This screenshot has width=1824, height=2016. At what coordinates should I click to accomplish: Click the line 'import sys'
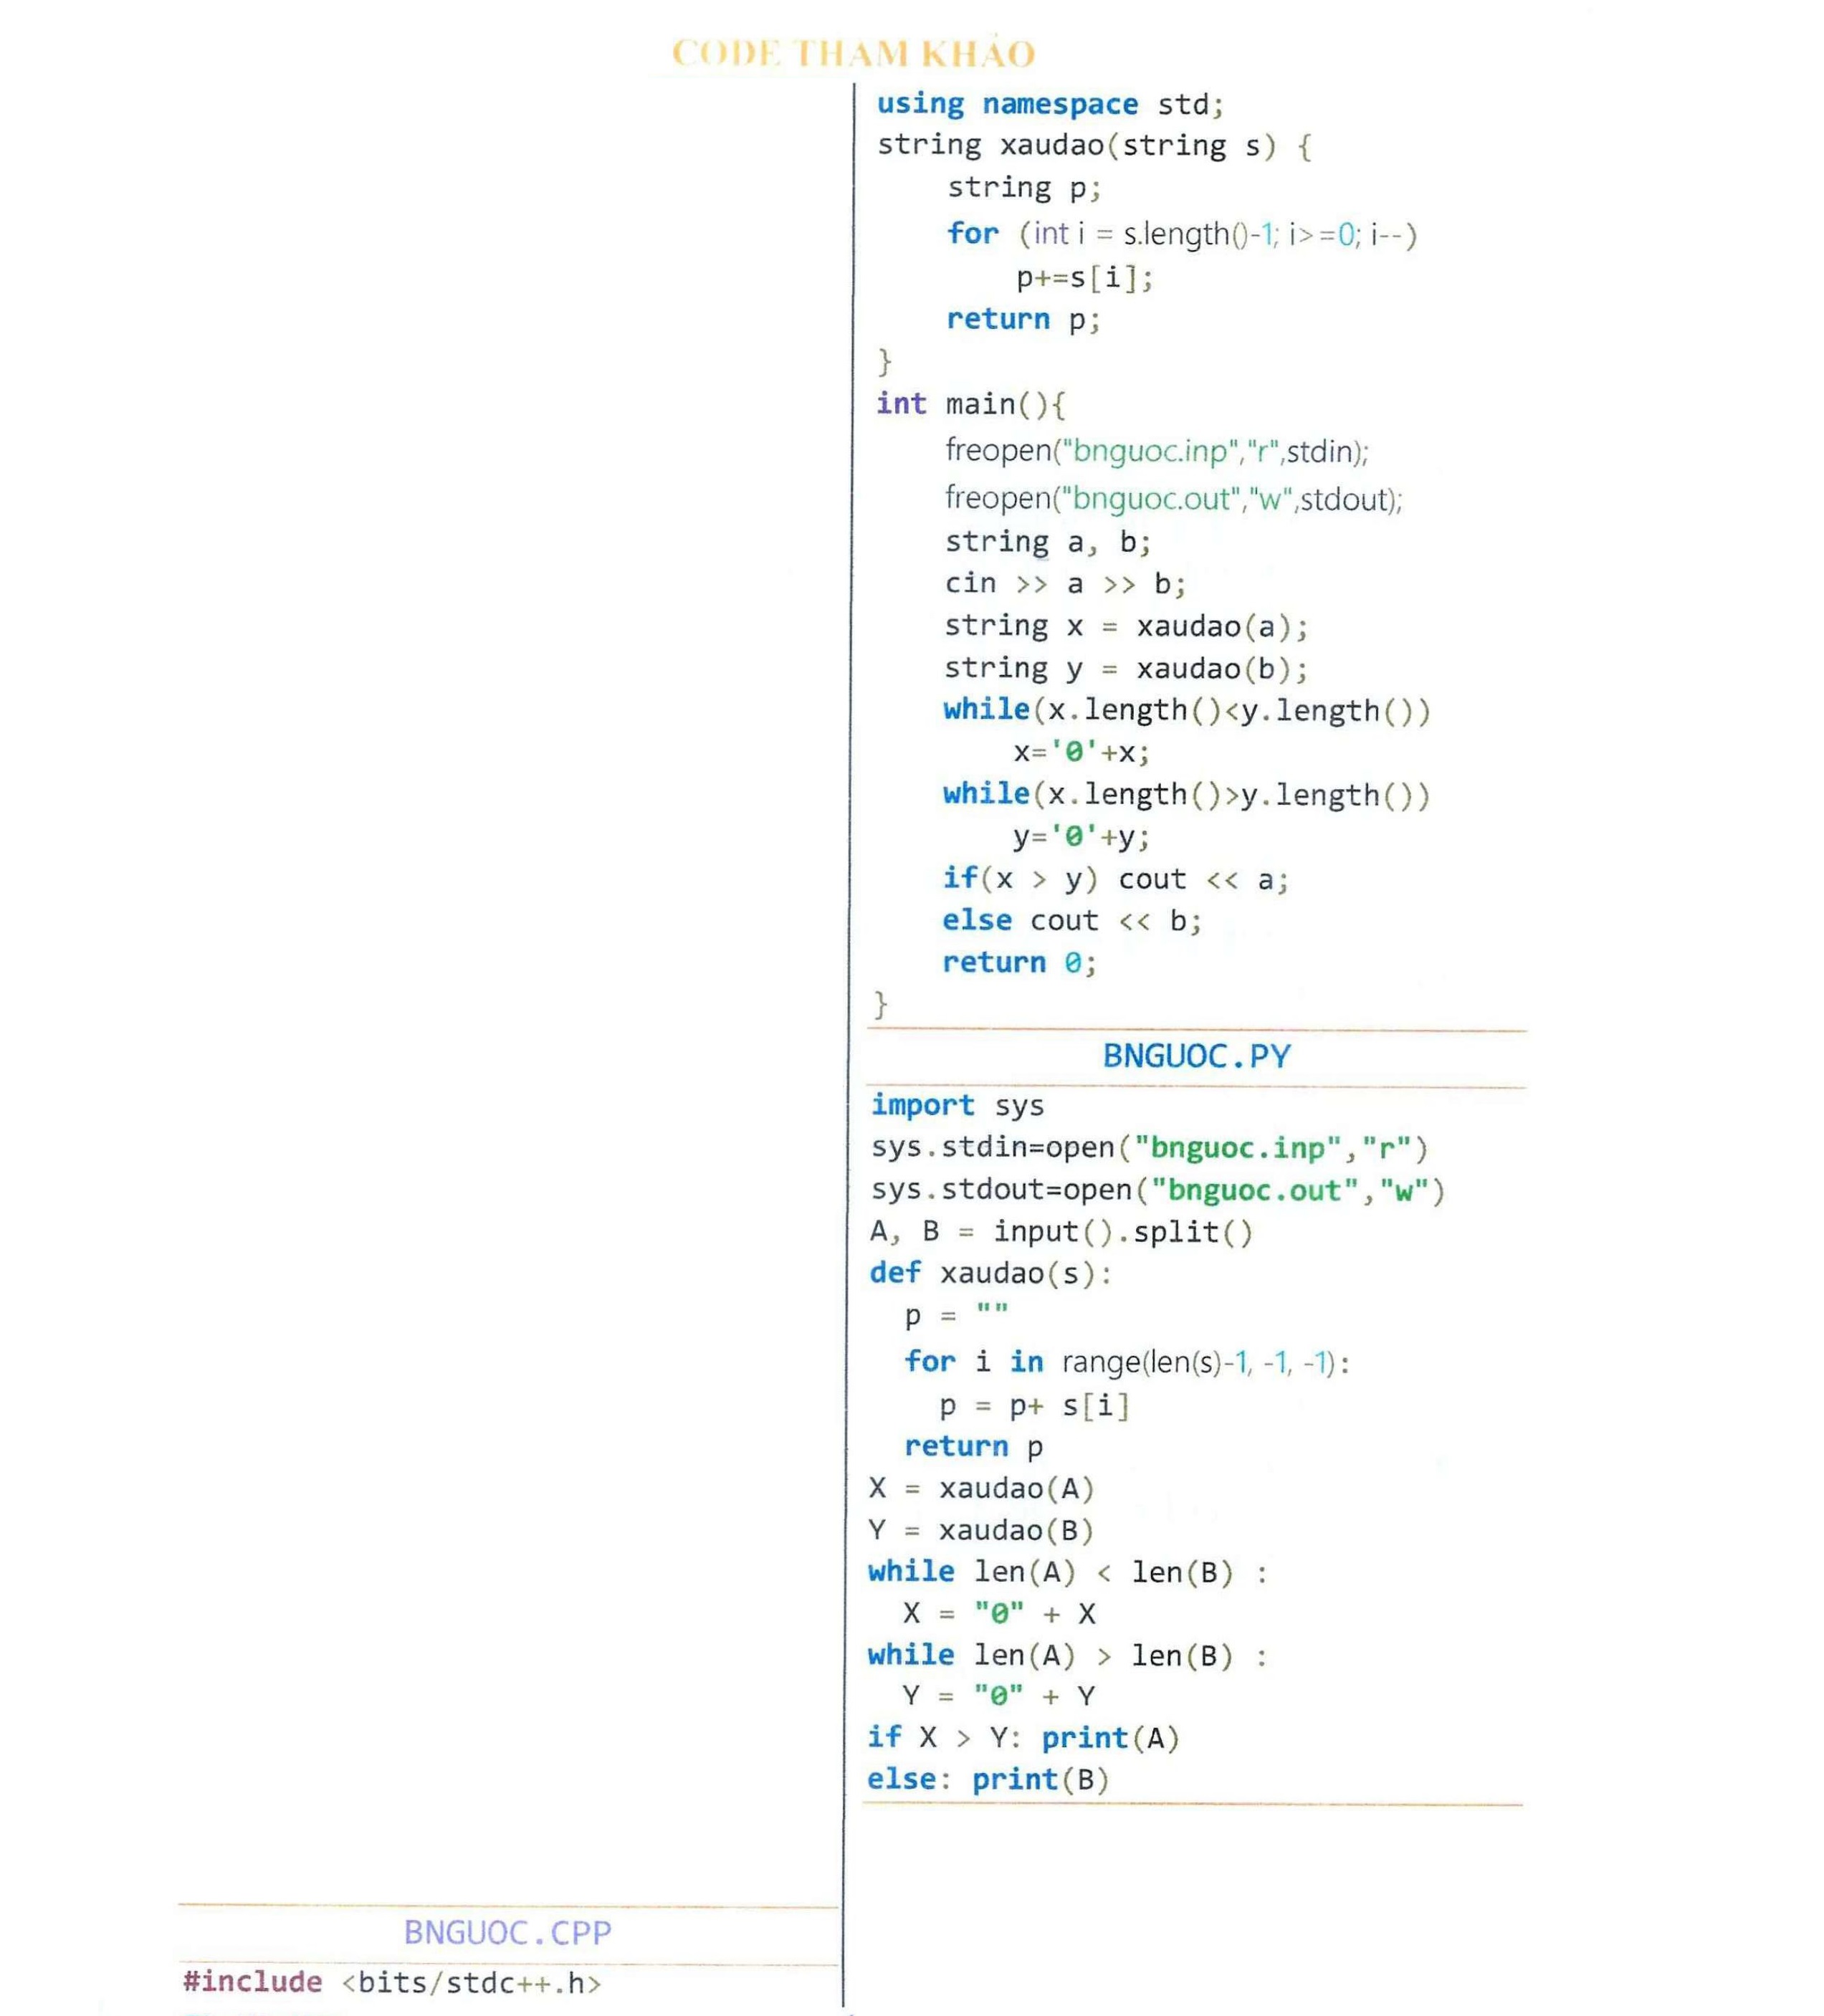click(957, 1106)
